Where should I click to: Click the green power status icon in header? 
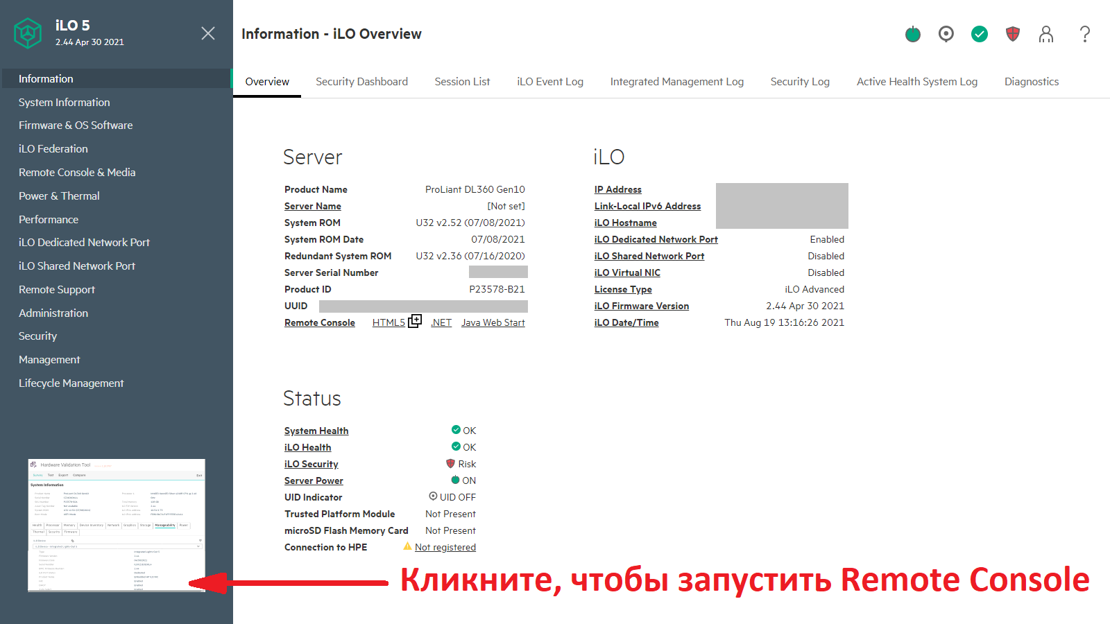(912, 34)
